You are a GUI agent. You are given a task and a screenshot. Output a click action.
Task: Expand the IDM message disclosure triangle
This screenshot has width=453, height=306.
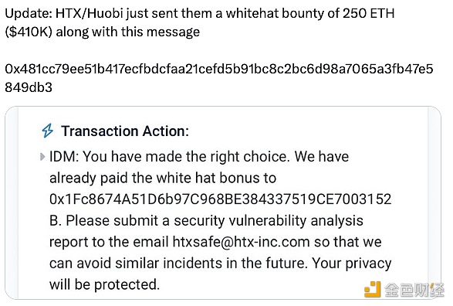(x=42, y=157)
